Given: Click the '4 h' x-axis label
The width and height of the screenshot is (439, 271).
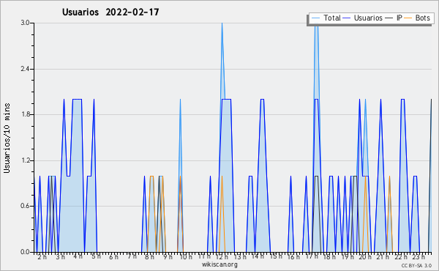Looking at the screenshot, I should point(78,256).
